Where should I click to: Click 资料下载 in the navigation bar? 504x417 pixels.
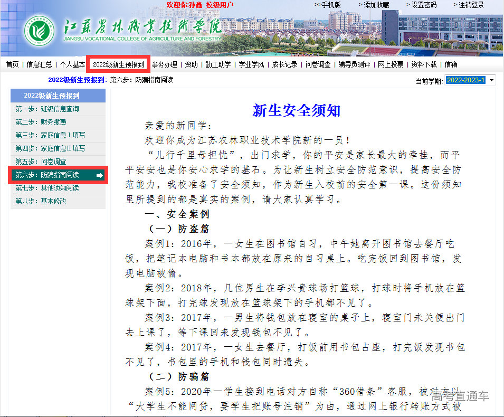(424, 64)
